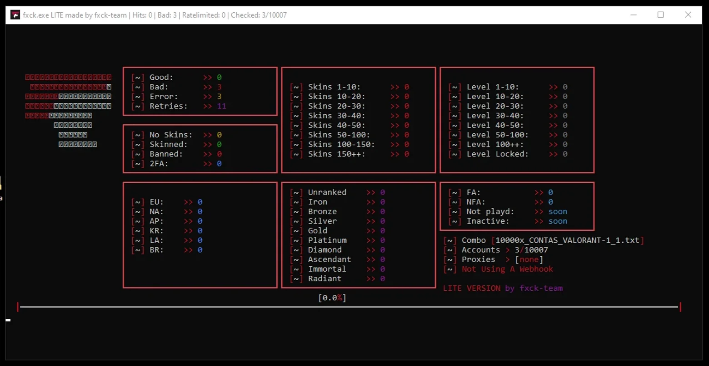709x366 pixels.
Task: Click the "Unranked" rank row
Action: [338, 192]
